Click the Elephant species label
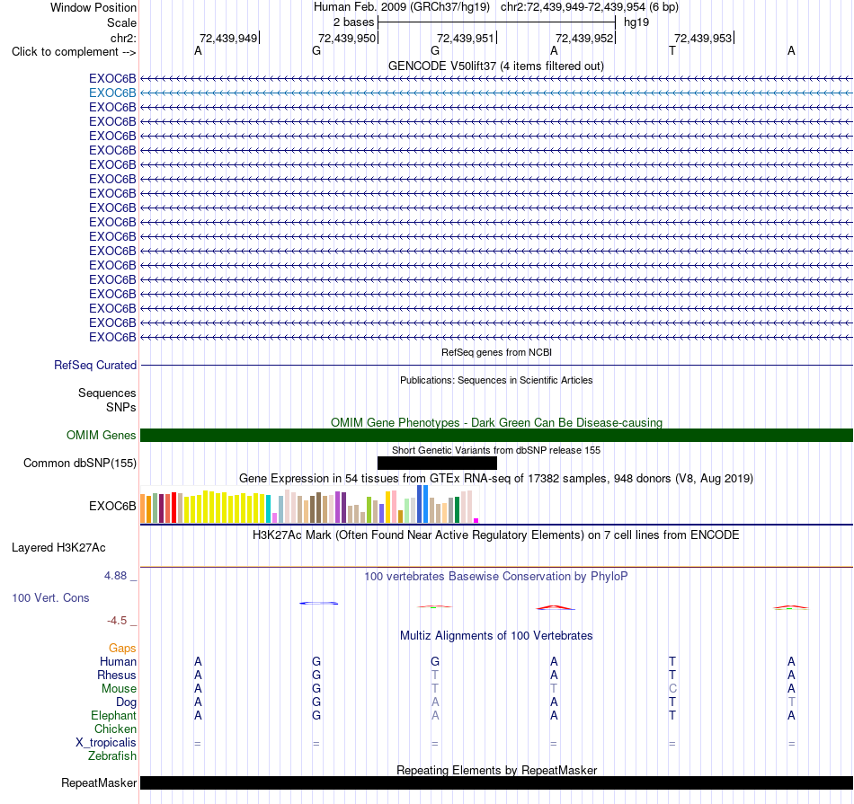Screen dimensions: 854x804 pyautogui.click(x=113, y=715)
